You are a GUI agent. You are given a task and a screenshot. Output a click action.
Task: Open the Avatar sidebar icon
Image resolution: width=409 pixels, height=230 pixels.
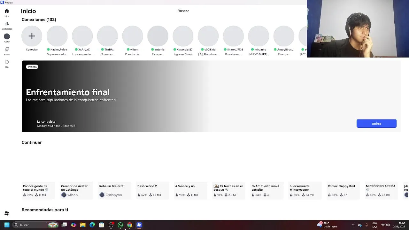tap(7, 36)
